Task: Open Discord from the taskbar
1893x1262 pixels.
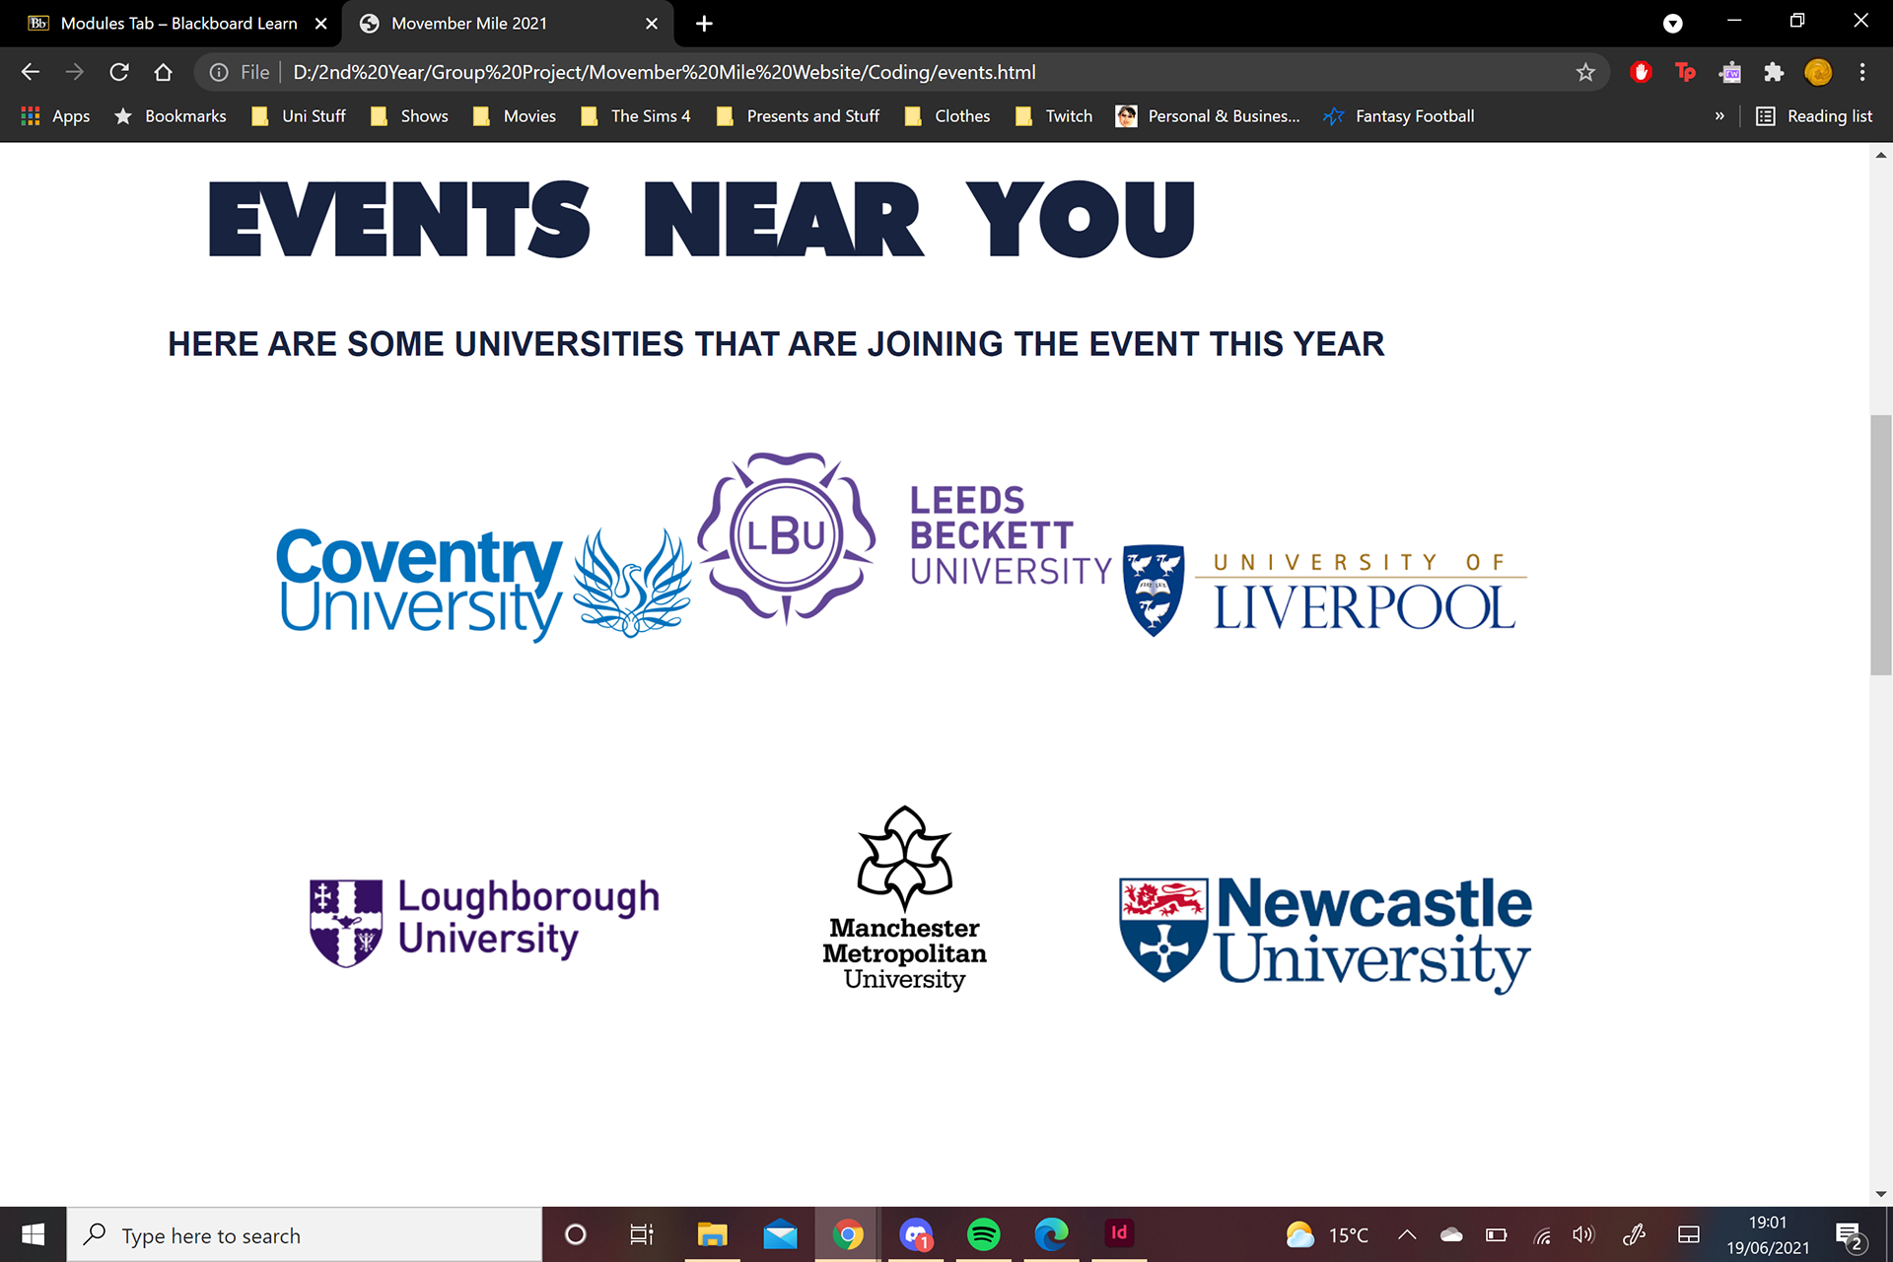Action: pos(916,1234)
